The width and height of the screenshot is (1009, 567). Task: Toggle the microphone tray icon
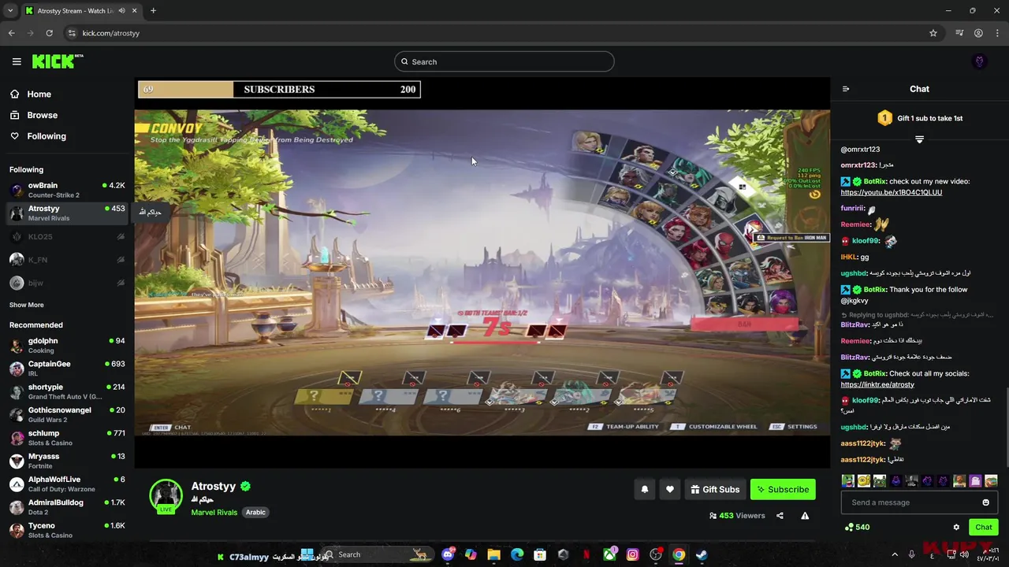click(x=912, y=554)
